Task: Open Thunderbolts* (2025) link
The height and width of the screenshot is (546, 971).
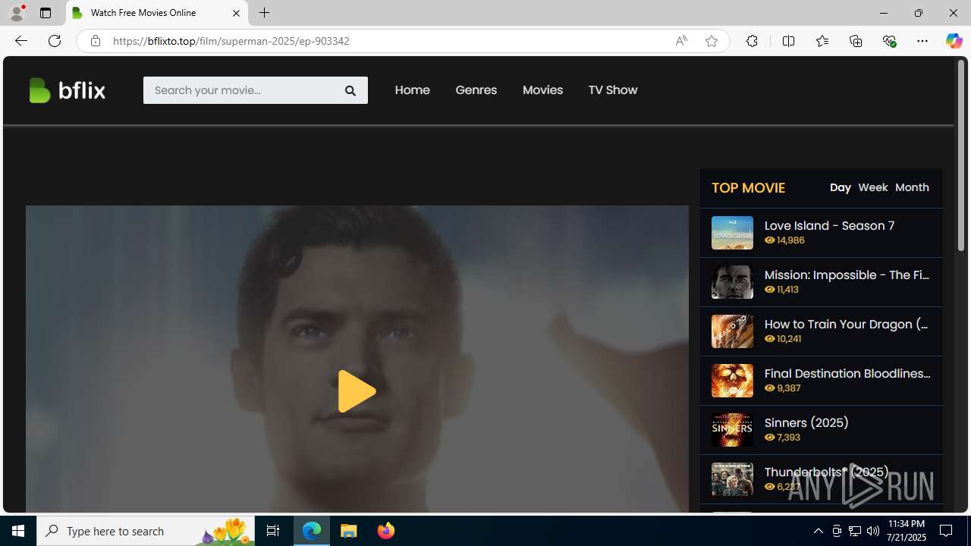Action: click(x=826, y=472)
